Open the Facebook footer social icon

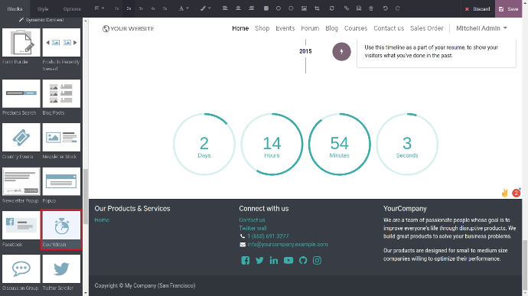[x=245, y=260]
